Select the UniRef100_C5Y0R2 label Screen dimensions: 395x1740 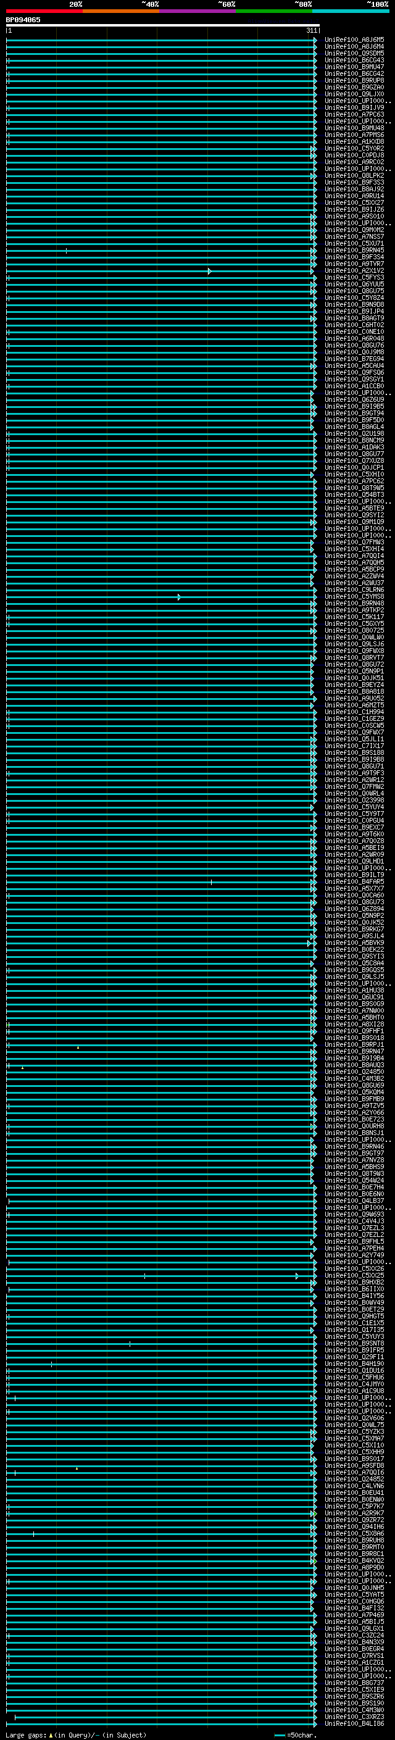coord(354,149)
